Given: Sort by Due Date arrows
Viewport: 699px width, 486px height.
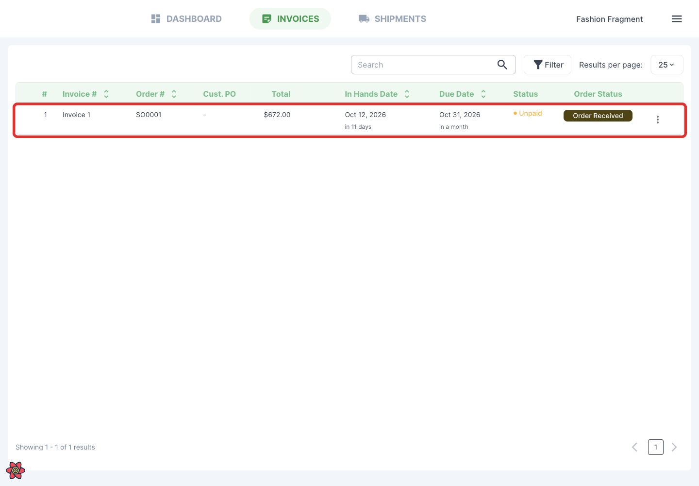Looking at the screenshot, I should 483,94.
